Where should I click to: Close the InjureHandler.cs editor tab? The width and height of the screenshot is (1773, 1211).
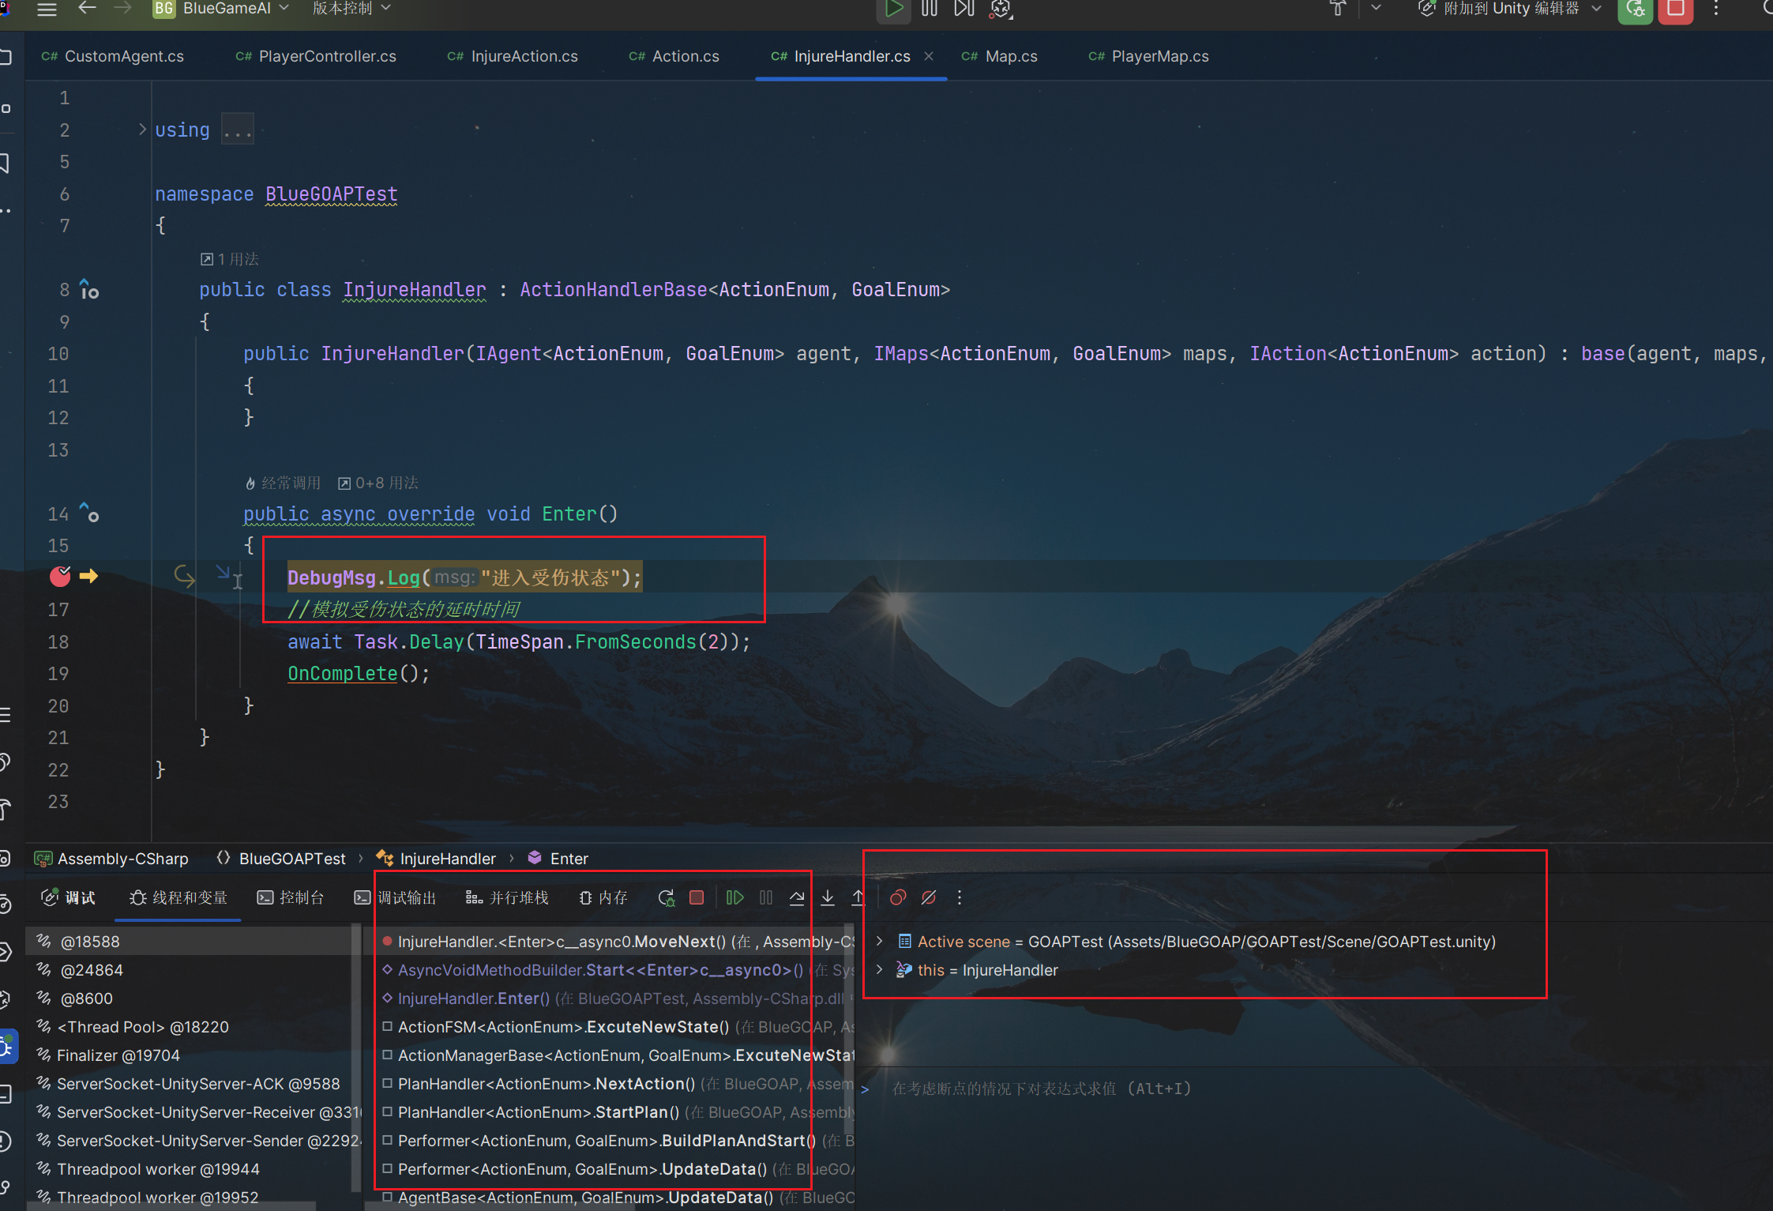click(x=929, y=56)
